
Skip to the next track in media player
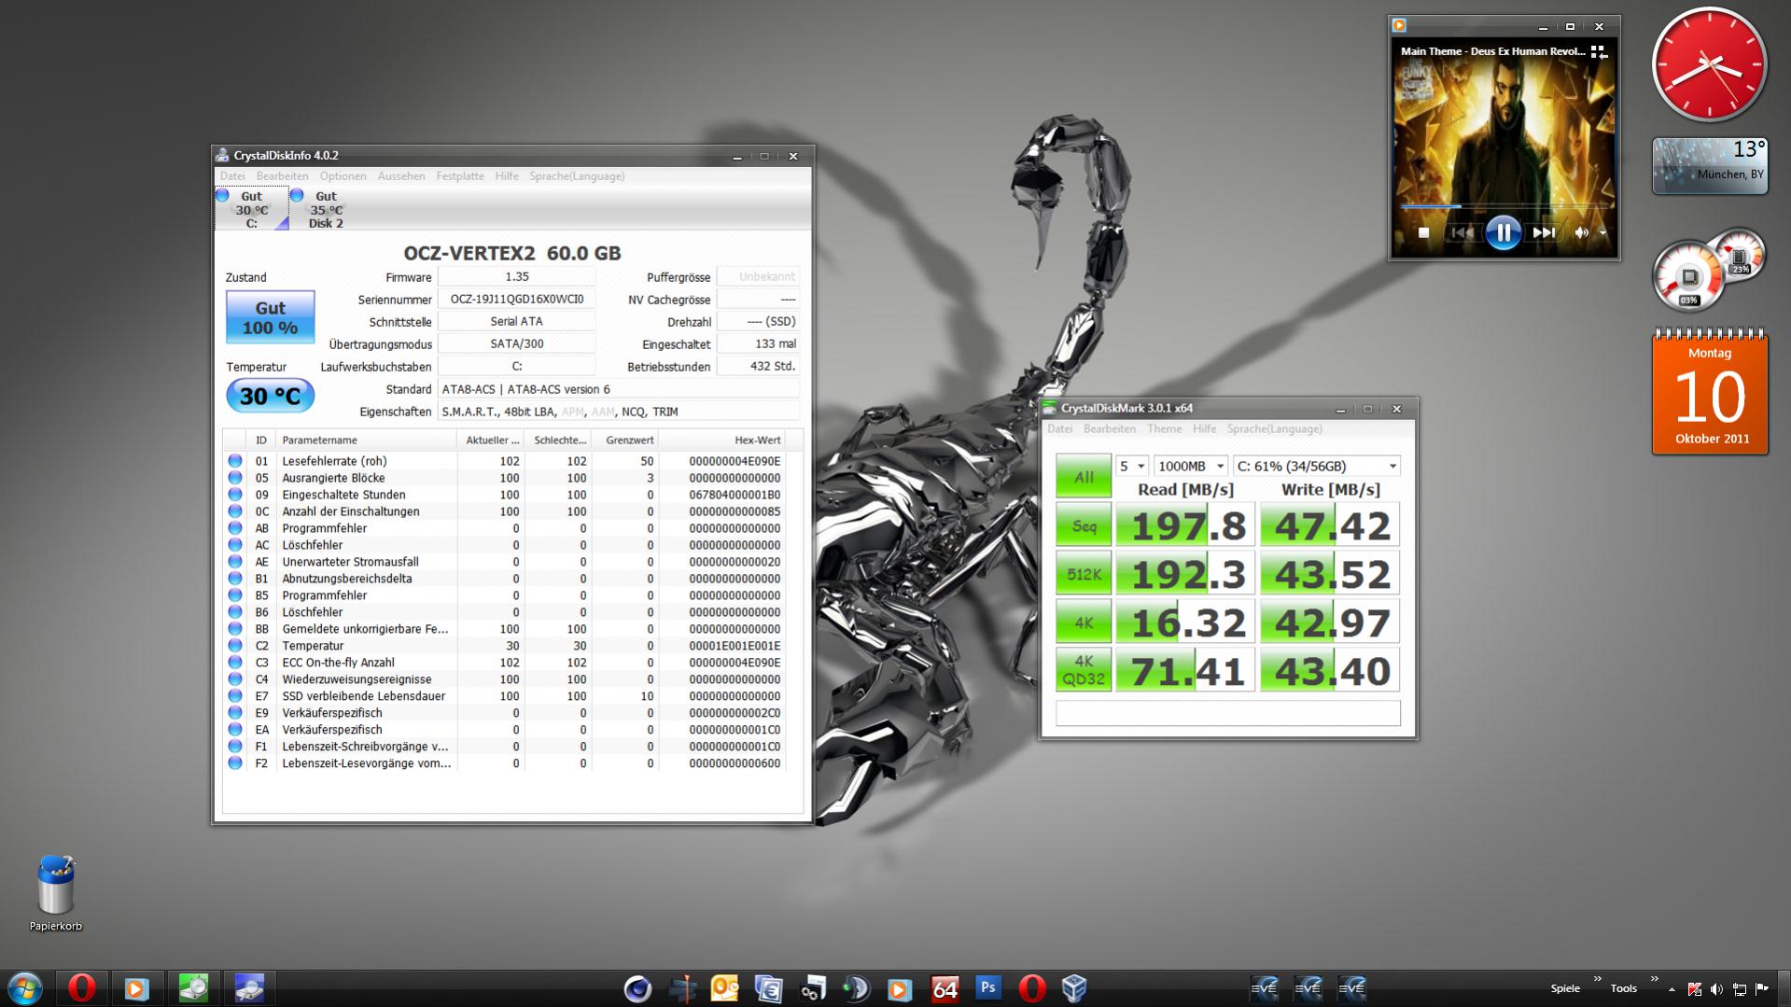(x=1544, y=232)
